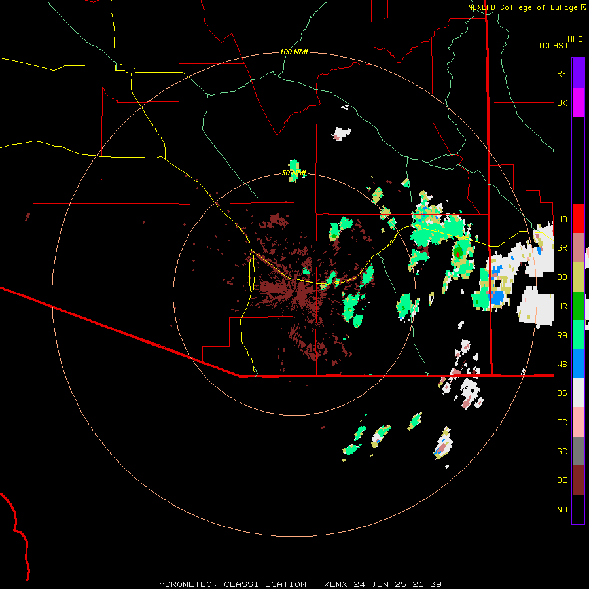
Task: Click the IC legend label
Action: tap(562, 423)
